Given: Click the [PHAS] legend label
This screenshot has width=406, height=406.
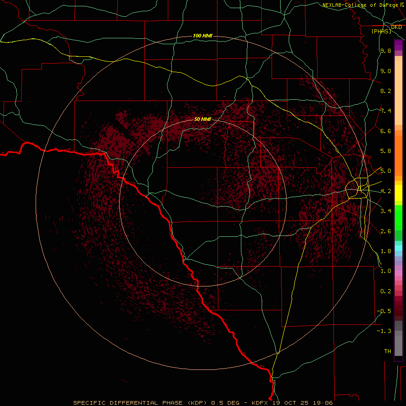Looking at the screenshot, I should point(381,32).
